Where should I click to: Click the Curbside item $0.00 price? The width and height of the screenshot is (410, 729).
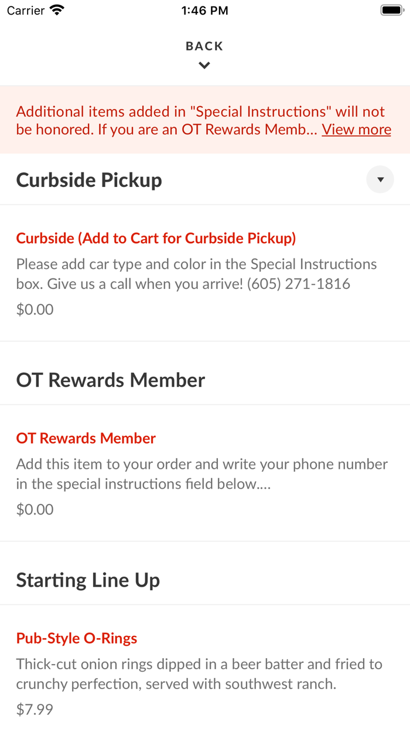point(35,309)
